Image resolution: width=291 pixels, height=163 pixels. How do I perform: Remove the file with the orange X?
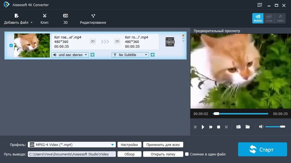183,35
